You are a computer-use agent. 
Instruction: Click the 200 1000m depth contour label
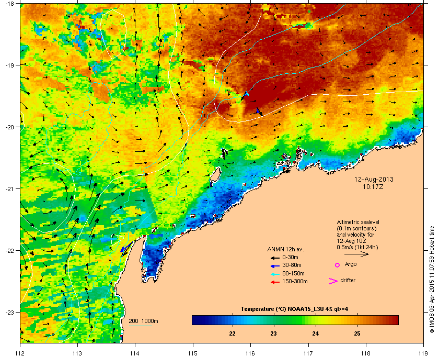pyautogui.click(x=143, y=321)
